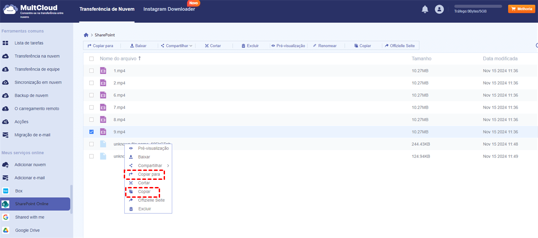Click the sidebar vertical scrollbar
This screenshot has width=538, height=238.
[71, 199]
